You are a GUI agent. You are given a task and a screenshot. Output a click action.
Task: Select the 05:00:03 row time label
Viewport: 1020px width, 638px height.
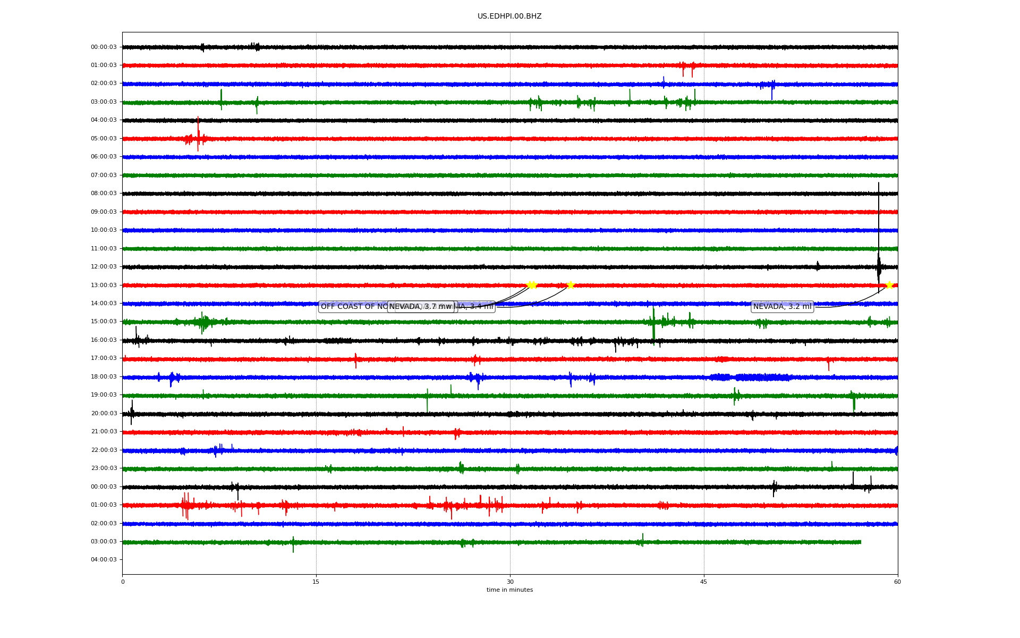click(x=104, y=139)
